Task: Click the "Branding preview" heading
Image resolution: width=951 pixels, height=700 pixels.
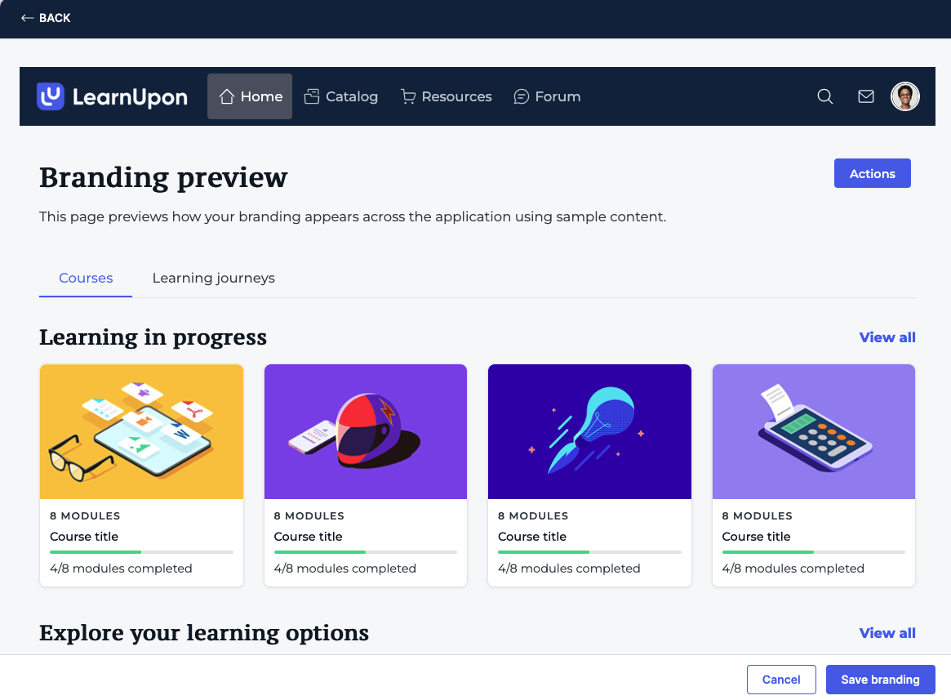Action: point(164,178)
